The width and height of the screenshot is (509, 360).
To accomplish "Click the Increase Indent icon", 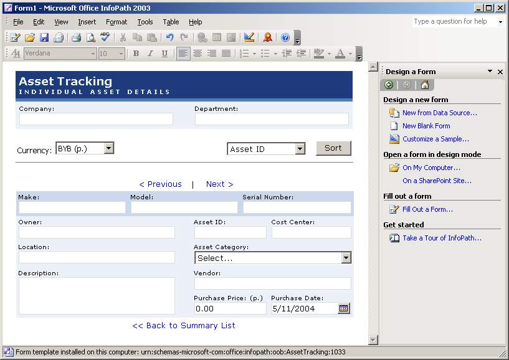I will 302,53.
